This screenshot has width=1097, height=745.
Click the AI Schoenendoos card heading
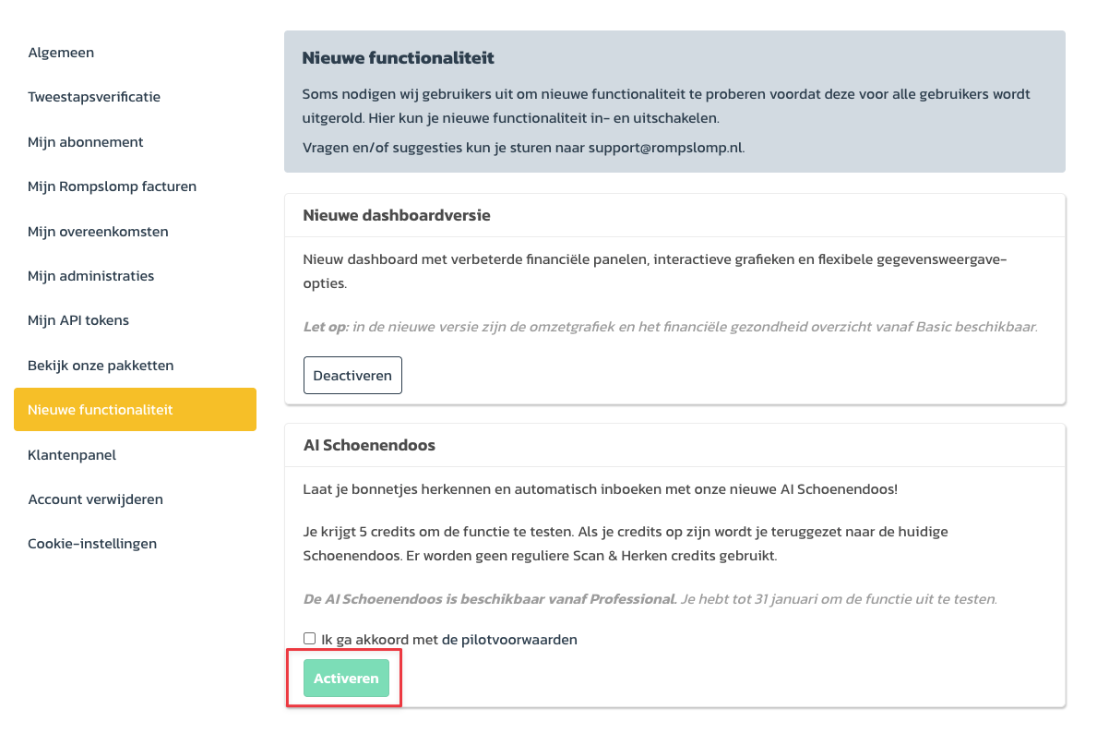(x=369, y=445)
